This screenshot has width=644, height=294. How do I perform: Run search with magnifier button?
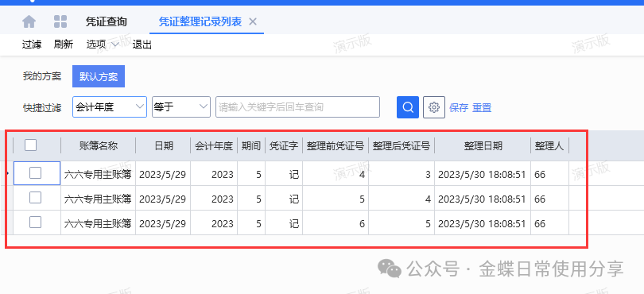pos(407,107)
